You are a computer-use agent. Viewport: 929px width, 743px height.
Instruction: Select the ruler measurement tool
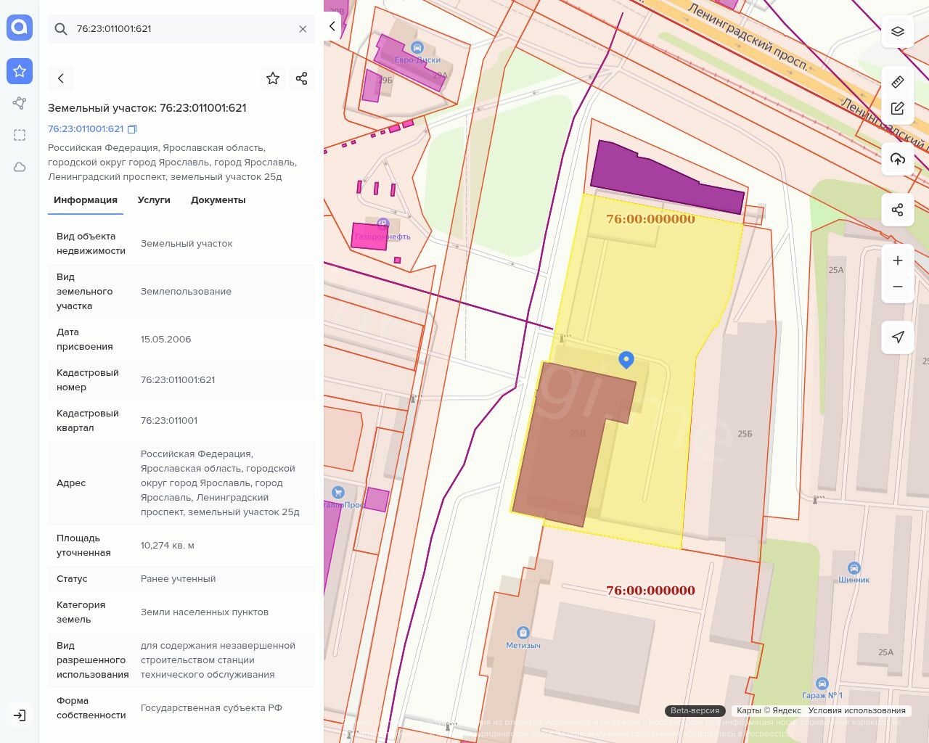pos(897,82)
